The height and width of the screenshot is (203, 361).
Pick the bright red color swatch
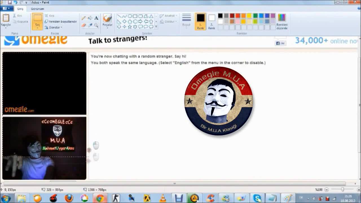(x=238, y=16)
